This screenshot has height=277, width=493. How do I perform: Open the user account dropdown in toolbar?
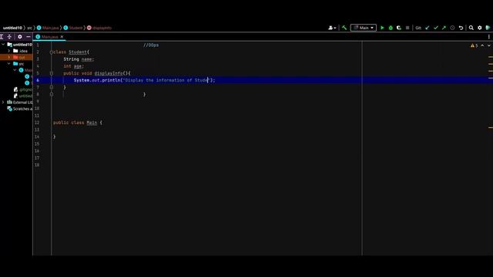(332, 28)
